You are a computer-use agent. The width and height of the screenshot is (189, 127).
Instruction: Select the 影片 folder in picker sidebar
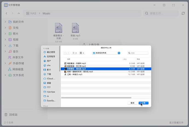tap(49, 70)
